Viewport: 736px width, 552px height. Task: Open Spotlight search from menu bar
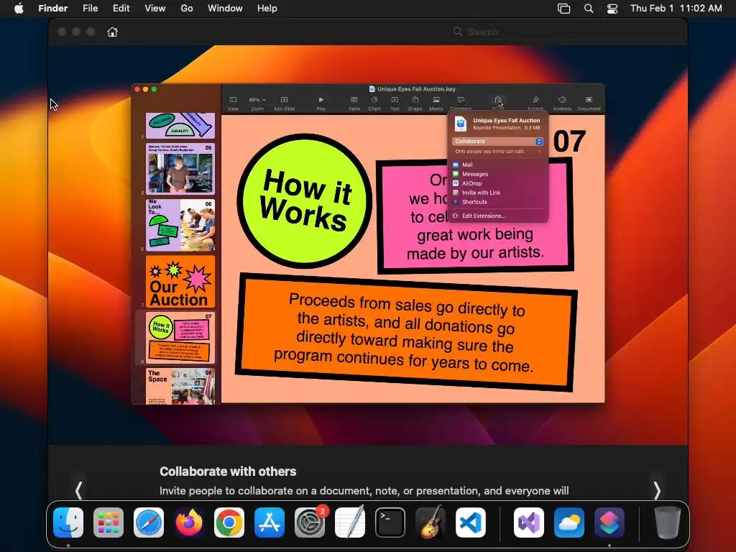coord(589,9)
